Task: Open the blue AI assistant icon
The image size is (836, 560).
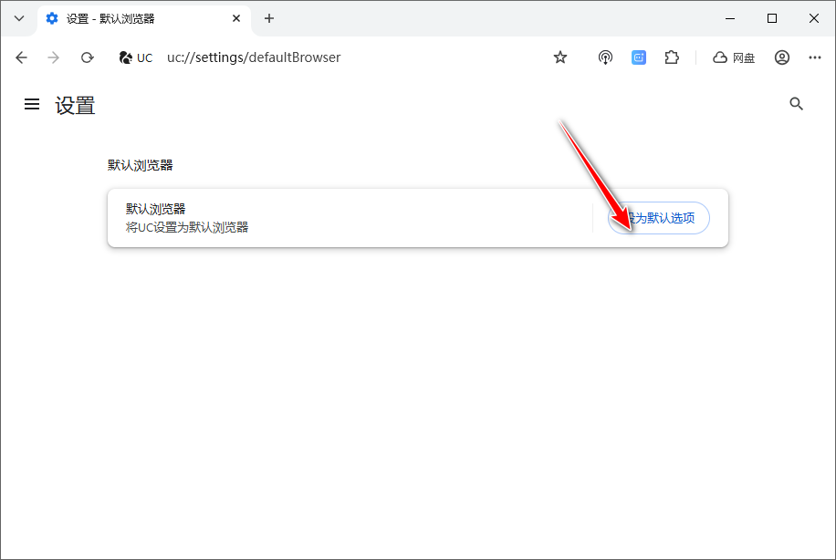Action: (639, 57)
